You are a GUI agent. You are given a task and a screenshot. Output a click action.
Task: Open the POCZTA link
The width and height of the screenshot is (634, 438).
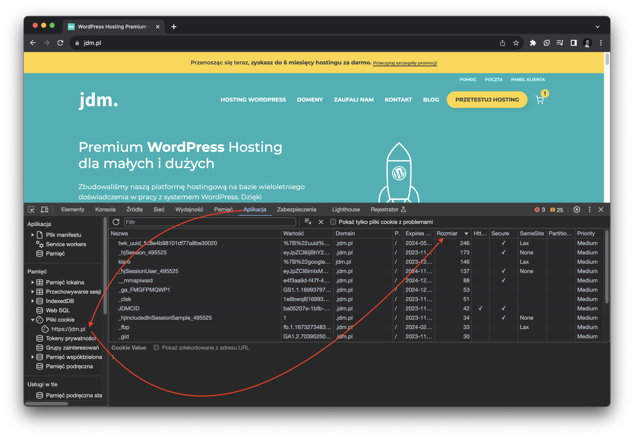(x=494, y=80)
